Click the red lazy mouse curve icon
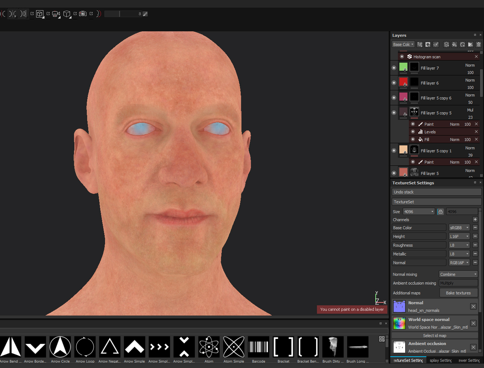The image size is (484, 368). 98,14
